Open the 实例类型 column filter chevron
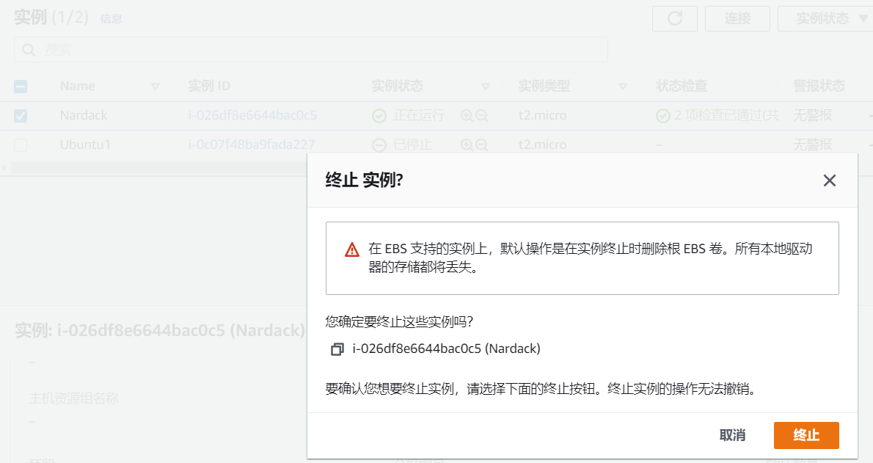This screenshot has height=463, width=873. pos(623,86)
